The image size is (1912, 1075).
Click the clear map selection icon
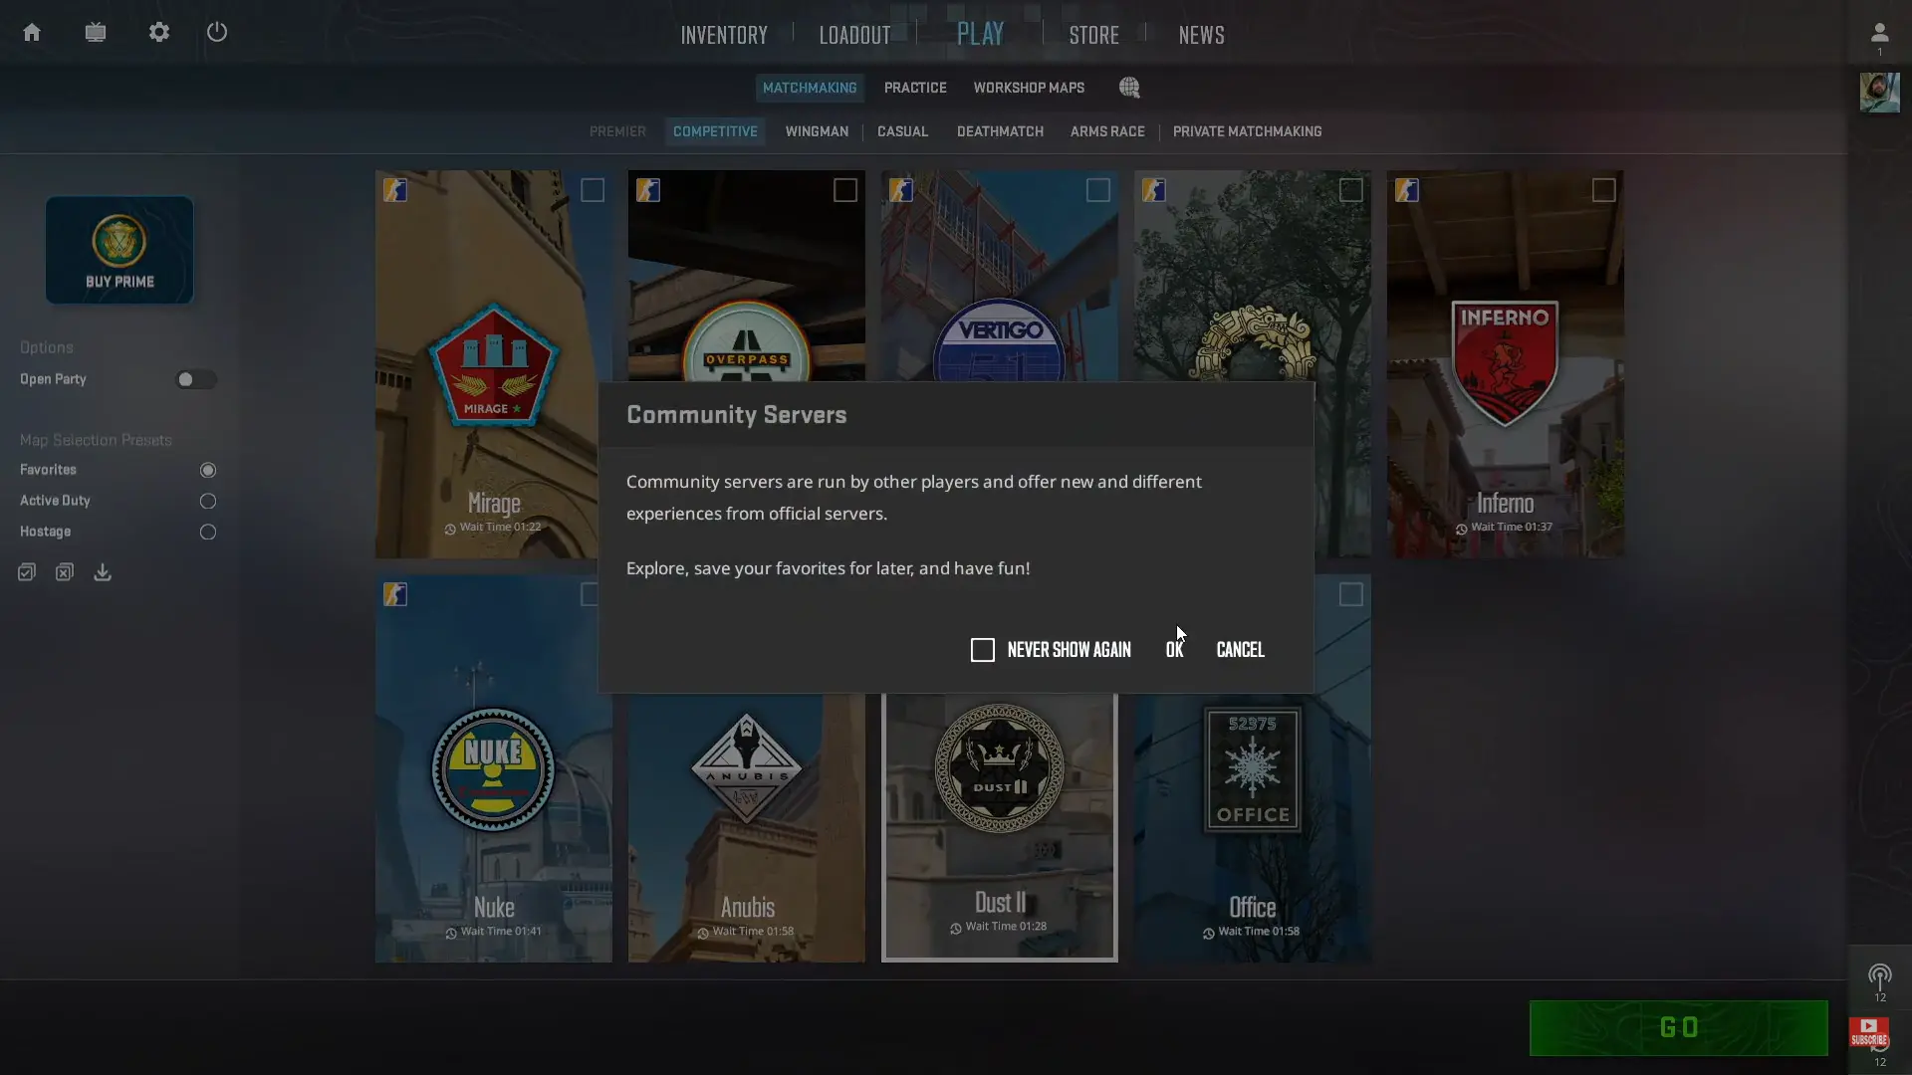point(65,572)
